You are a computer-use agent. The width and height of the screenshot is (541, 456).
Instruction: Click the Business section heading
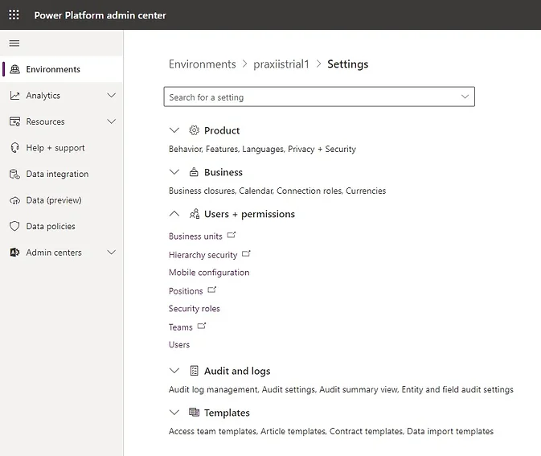tap(223, 172)
